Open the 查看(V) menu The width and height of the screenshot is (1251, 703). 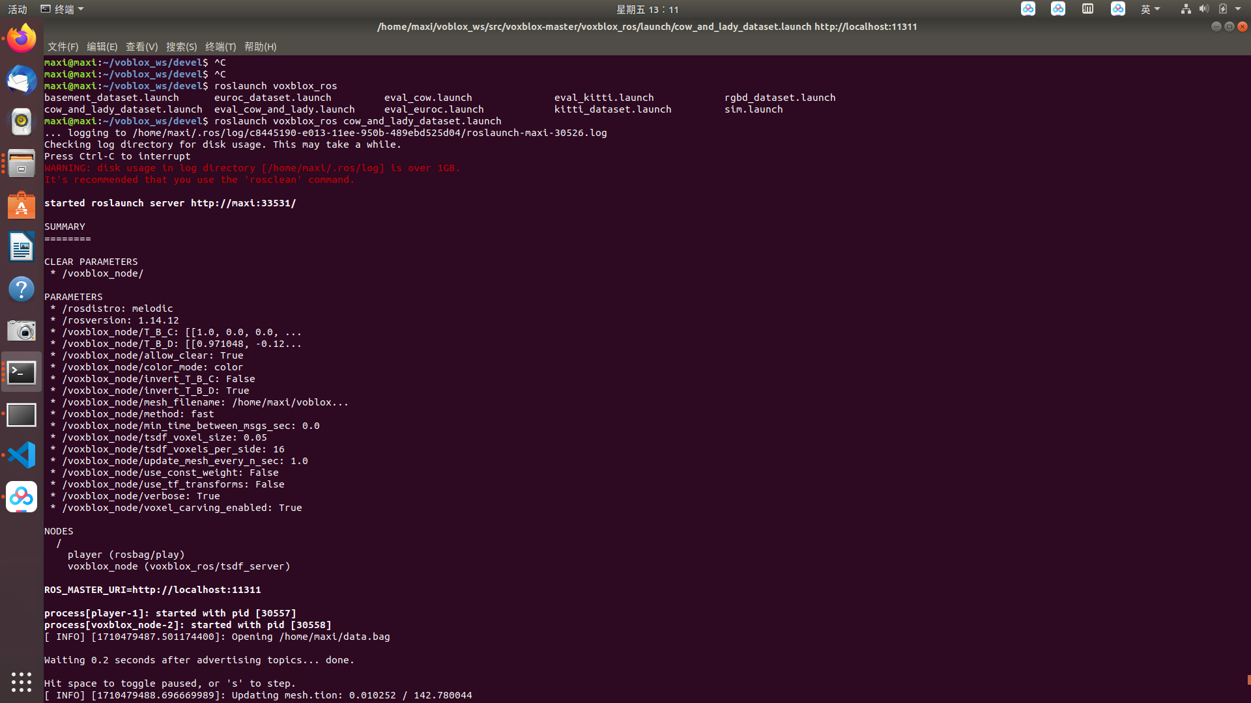(x=141, y=47)
